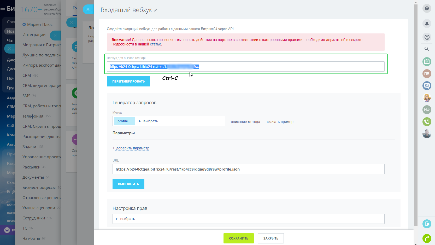The height and width of the screenshot is (245, 435).
Task: Click the generated URL field with profile.json
Action: coord(248,169)
